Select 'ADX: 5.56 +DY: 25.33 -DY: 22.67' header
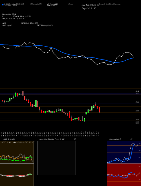The image size is (141, 186). [18, 143]
